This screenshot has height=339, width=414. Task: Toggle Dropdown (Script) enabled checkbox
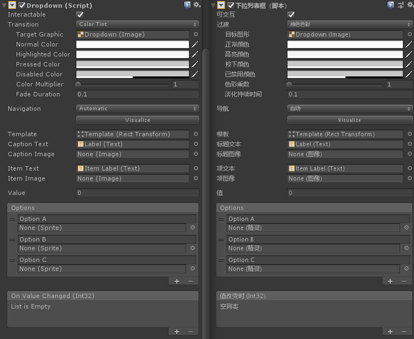point(22,5)
